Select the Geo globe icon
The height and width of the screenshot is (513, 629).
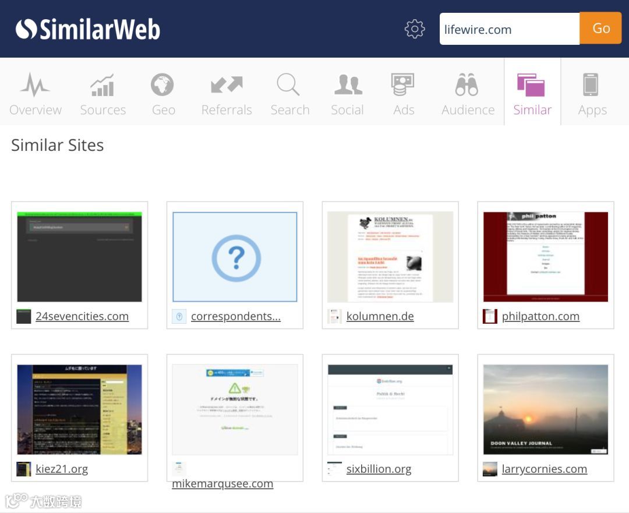(162, 84)
